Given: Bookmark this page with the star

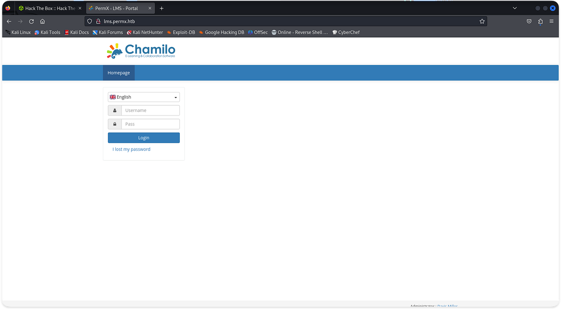Looking at the screenshot, I should coord(482,21).
